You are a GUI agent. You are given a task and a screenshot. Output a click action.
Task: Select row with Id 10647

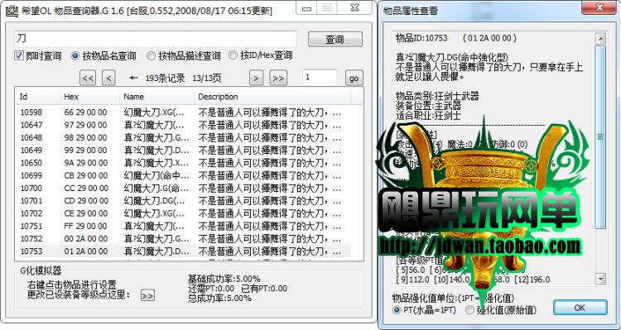point(183,125)
